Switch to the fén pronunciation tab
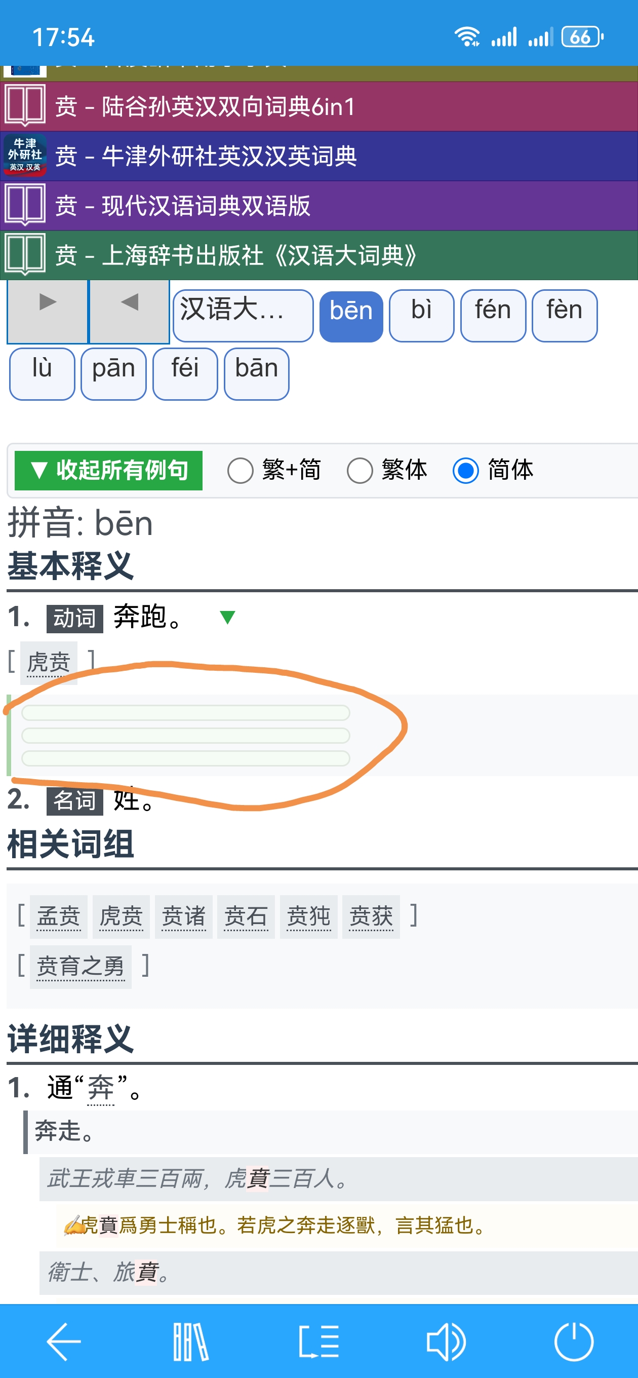638x1378 pixels. pos(493,315)
